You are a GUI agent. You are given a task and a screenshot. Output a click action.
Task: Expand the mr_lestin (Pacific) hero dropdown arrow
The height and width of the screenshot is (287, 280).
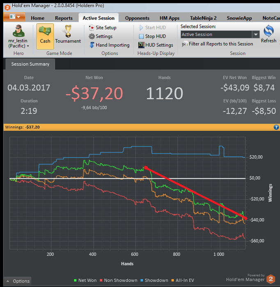(x=28, y=46)
